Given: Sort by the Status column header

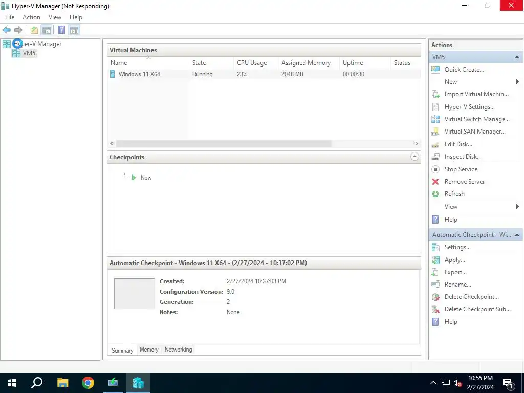Looking at the screenshot, I should click(x=405, y=63).
